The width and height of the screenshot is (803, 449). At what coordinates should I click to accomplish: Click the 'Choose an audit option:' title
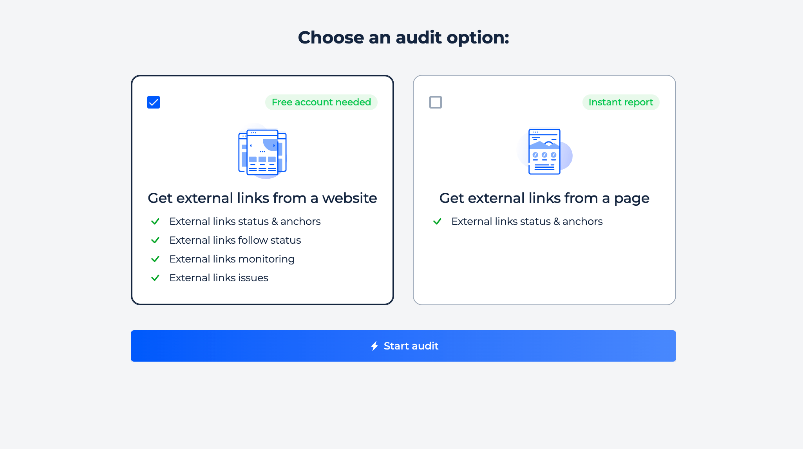point(403,38)
